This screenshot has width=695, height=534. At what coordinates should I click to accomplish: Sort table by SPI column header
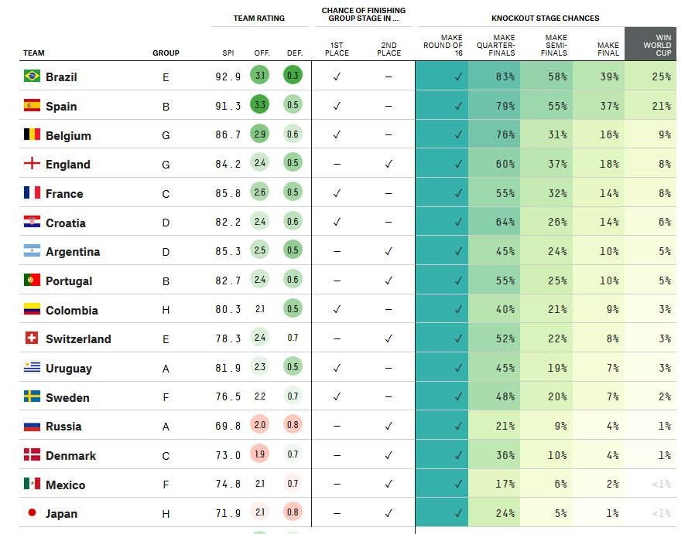tap(228, 53)
